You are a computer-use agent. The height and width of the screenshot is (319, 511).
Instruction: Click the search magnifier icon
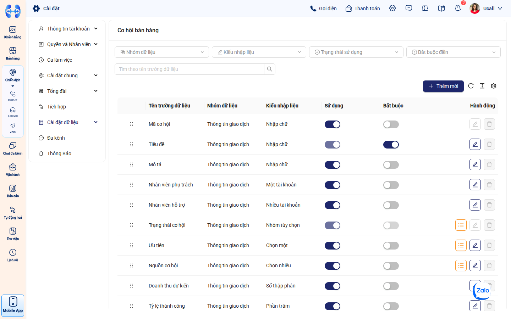(270, 69)
